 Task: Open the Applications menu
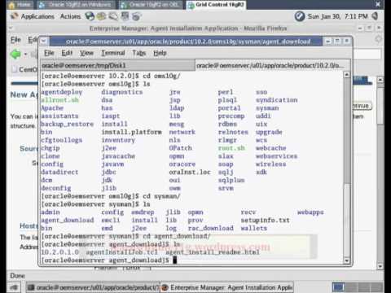pyautogui.click(x=37, y=16)
